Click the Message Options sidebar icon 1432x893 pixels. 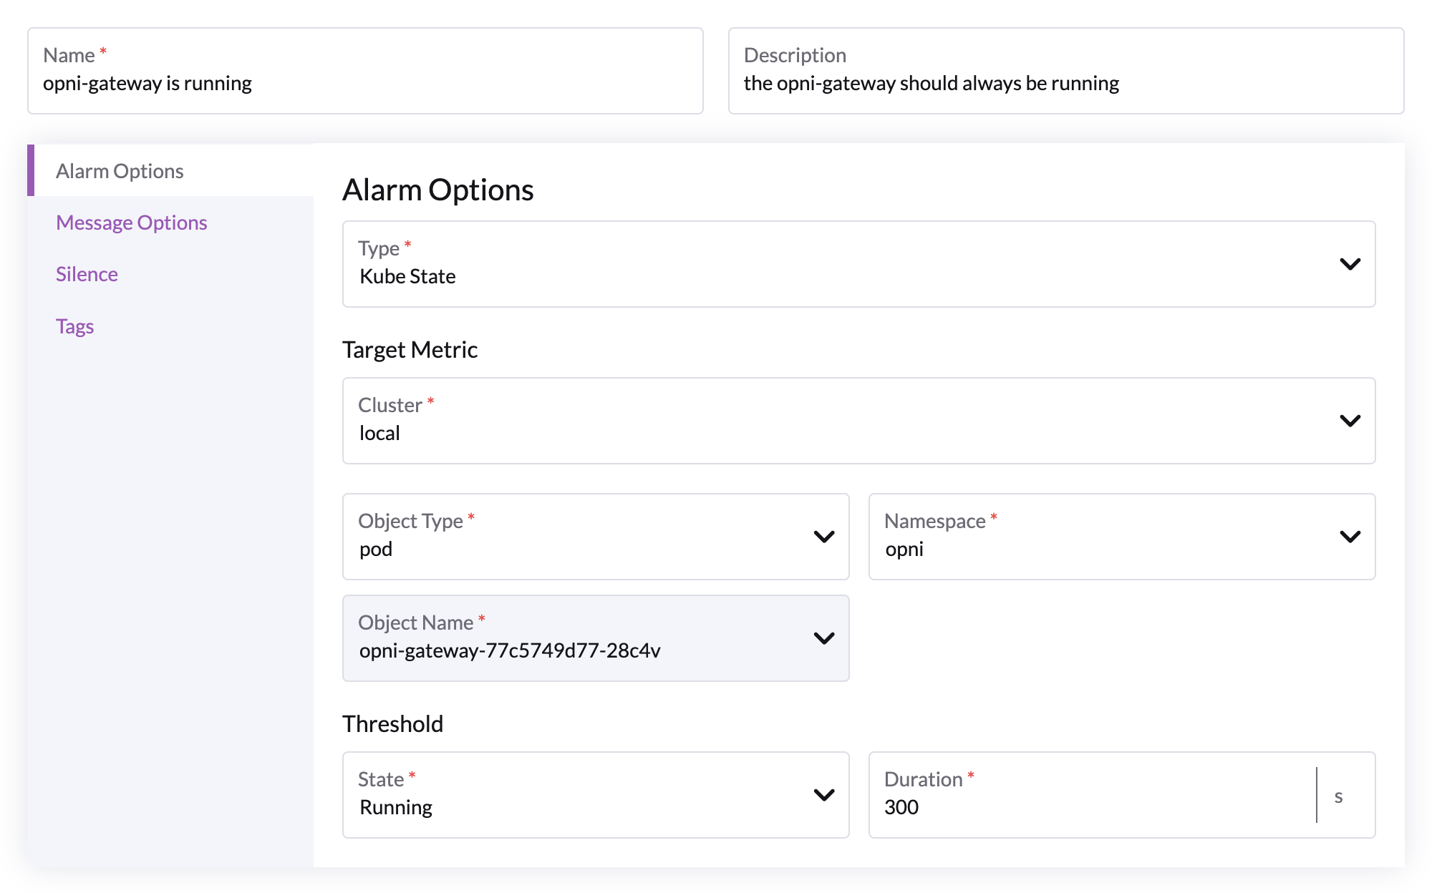point(132,221)
